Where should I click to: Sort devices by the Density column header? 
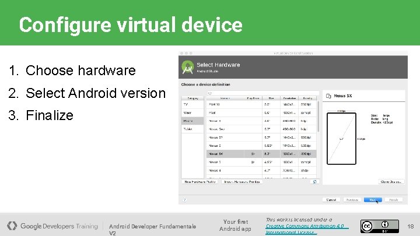coord(307,98)
